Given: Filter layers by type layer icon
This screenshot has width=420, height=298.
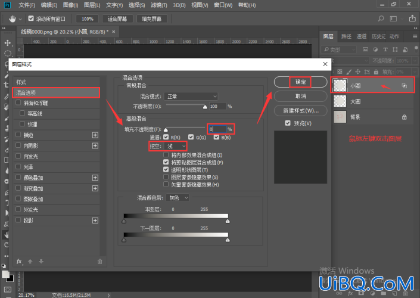Looking at the screenshot, I should coord(385,49).
